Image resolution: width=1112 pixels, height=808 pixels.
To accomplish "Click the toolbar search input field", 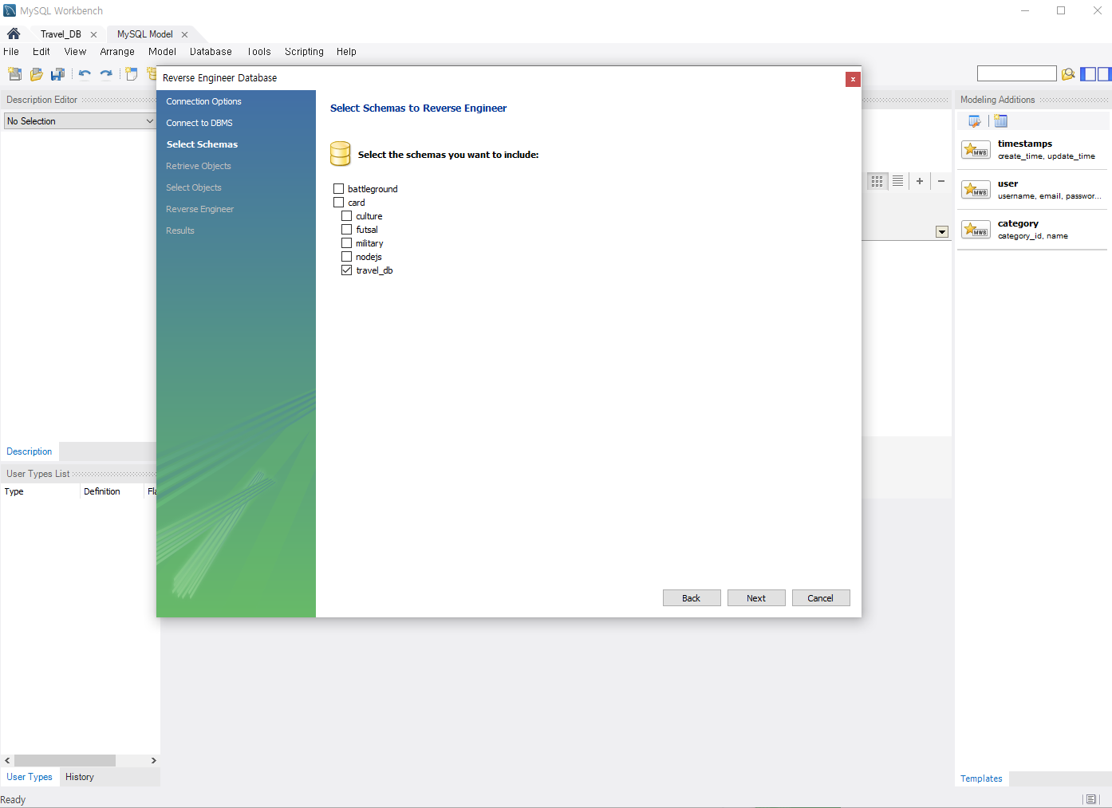I will click(1016, 73).
